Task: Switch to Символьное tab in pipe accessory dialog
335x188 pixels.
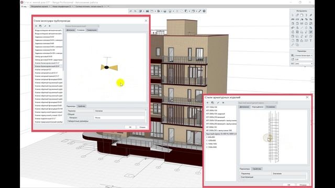Action: click(x=92, y=30)
